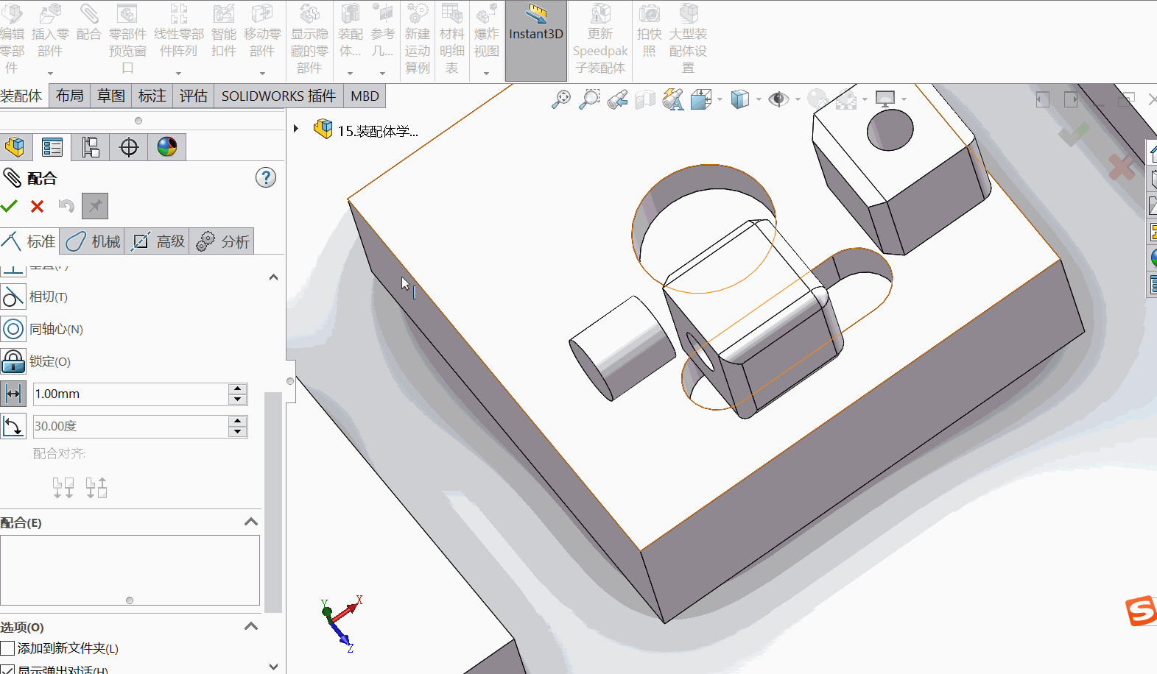
Task: Take a 拍快照 snapshot
Action: [x=649, y=31]
